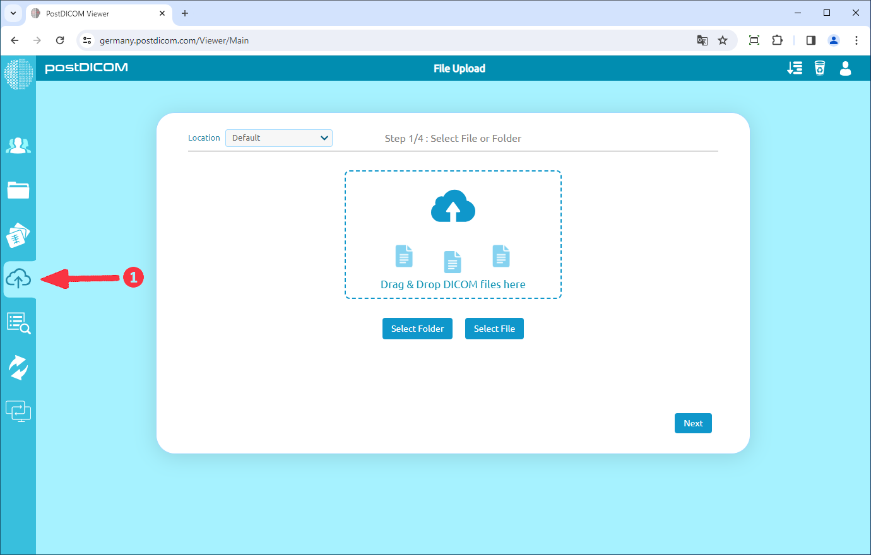Switch to the PostDICOM Viewer tab
This screenshot has height=555, width=871.
tap(95, 13)
